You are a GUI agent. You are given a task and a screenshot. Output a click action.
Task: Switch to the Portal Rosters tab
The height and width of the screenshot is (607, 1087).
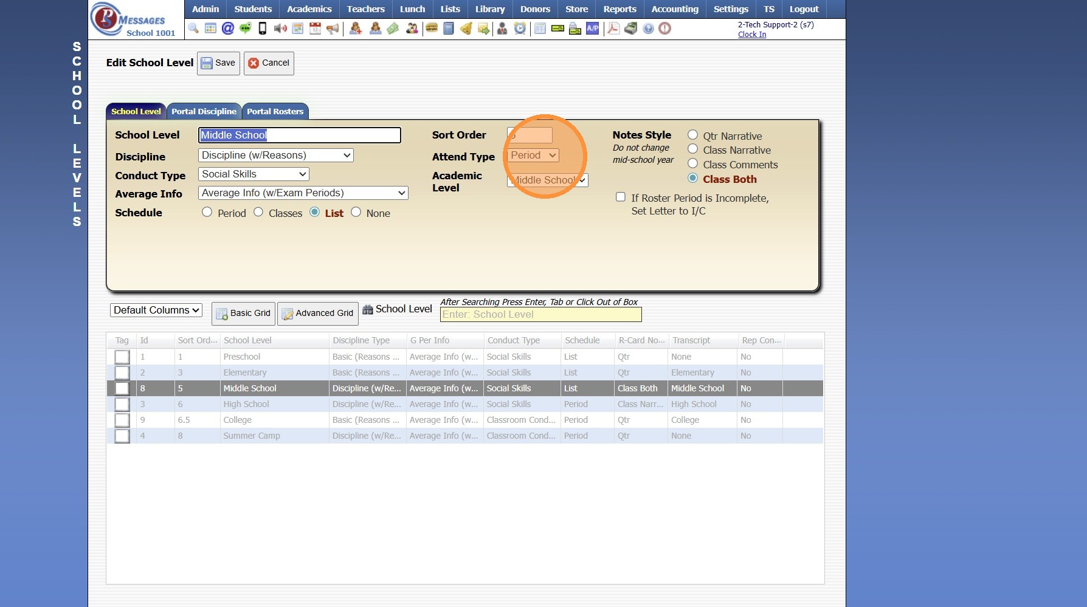pos(275,111)
